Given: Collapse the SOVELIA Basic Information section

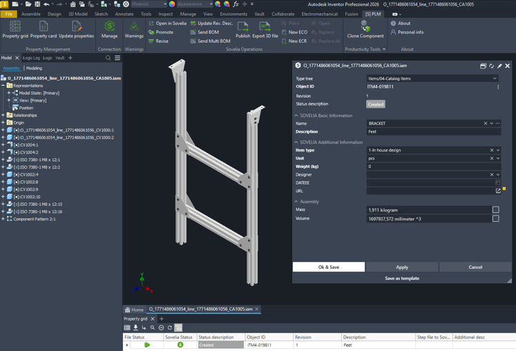Looking at the screenshot, I should 296,115.
